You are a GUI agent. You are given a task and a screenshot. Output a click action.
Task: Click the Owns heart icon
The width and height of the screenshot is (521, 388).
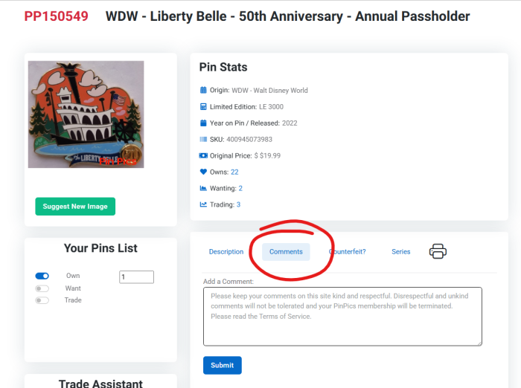[203, 172]
